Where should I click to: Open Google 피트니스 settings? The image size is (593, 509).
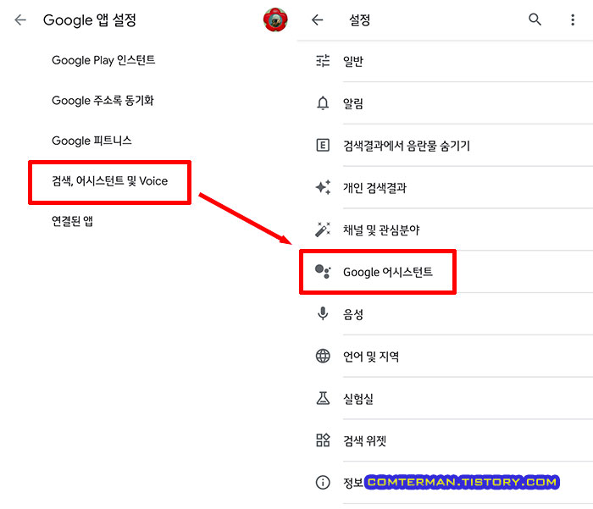click(91, 141)
